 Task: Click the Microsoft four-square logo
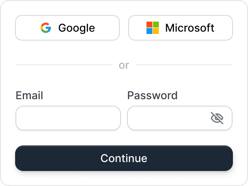(153, 28)
